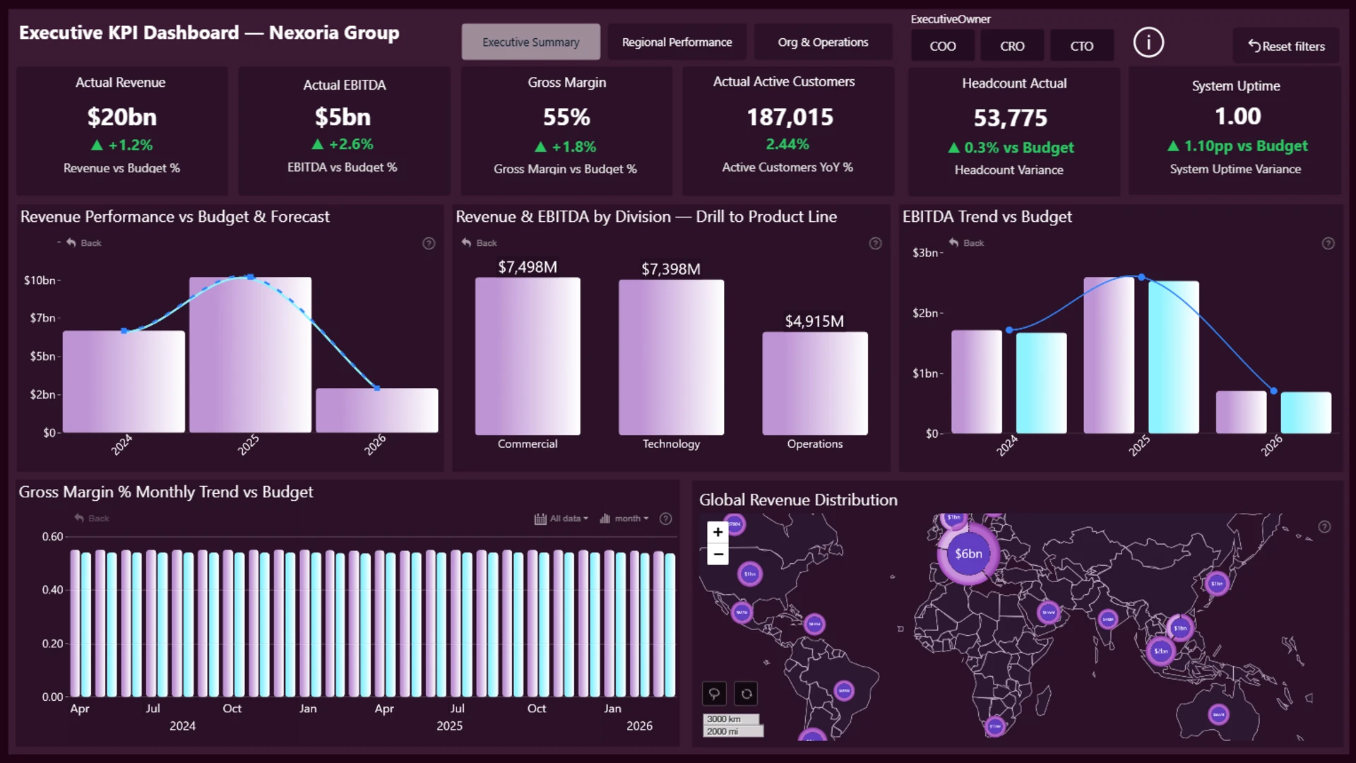Switch to Regional Performance tab
1356x763 pixels.
(677, 42)
